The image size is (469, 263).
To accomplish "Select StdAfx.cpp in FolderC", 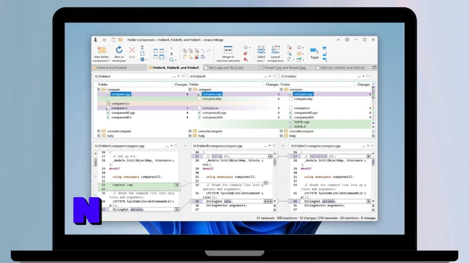I will point(301,122).
